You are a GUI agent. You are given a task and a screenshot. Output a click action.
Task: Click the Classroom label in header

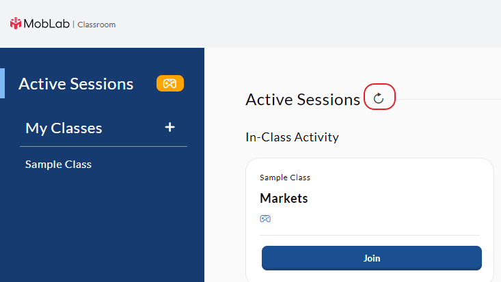[x=96, y=25]
